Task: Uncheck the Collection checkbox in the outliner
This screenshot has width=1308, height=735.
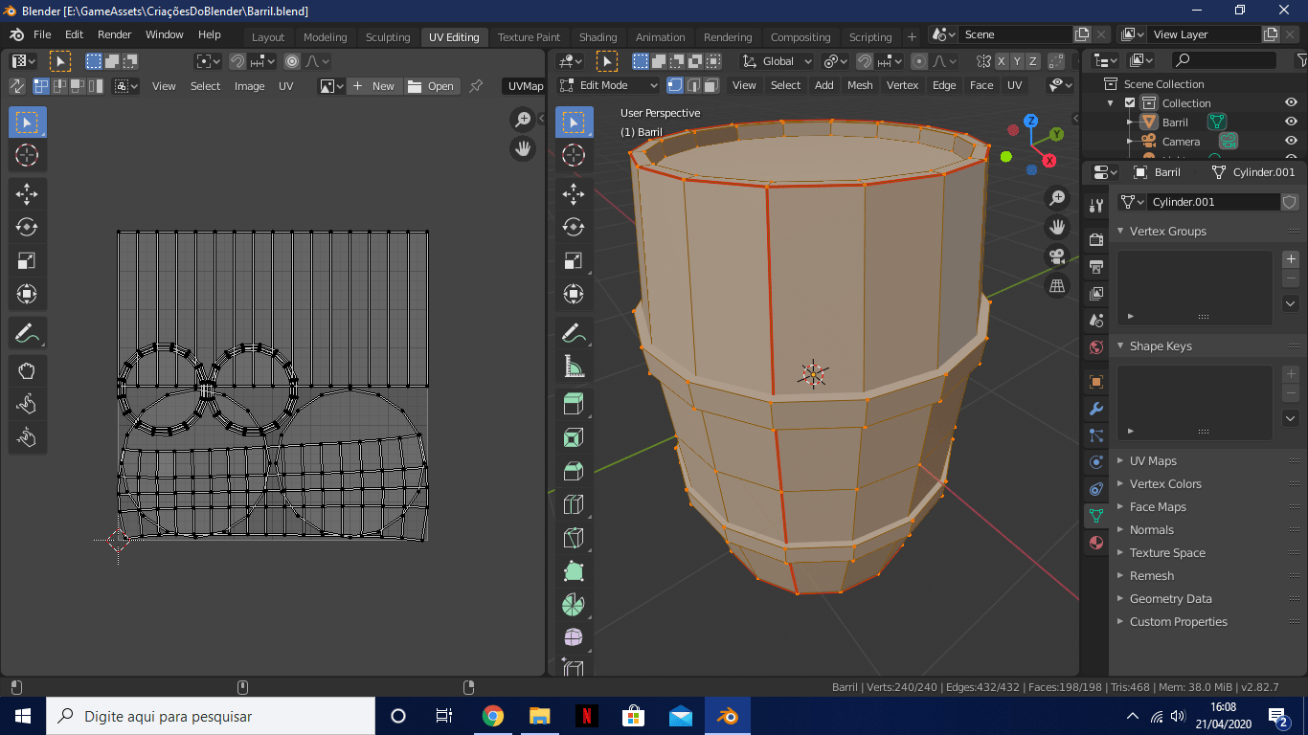Action: pyautogui.click(x=1130, y=103)
